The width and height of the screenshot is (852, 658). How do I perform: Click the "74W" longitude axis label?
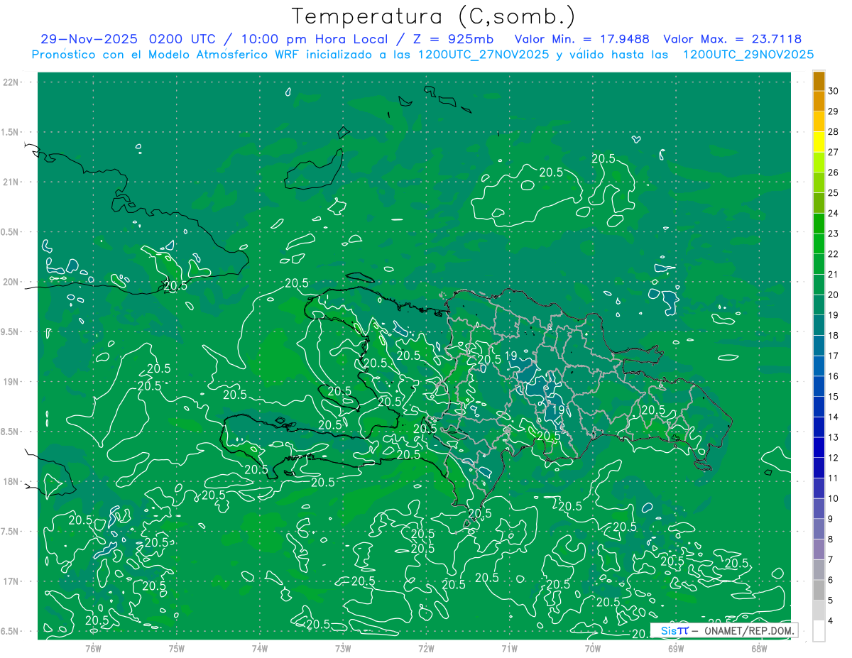click(259, 647)
